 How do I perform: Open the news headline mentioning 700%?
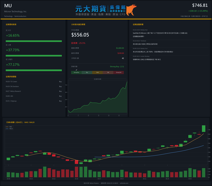[153, 52]
